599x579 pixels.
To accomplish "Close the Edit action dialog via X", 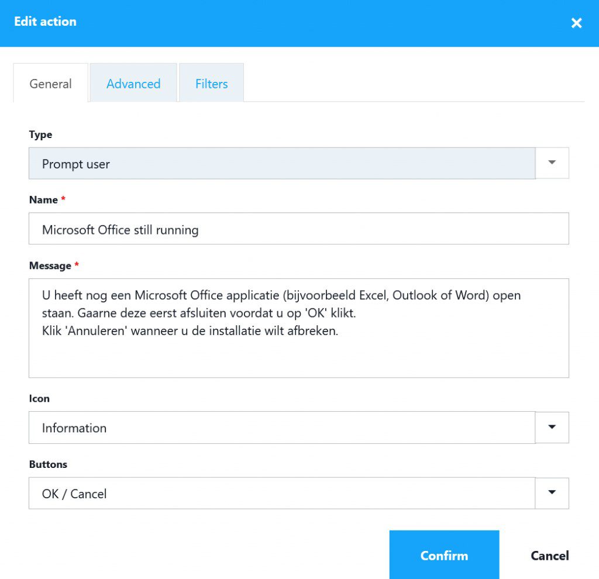I will point(577,23).
